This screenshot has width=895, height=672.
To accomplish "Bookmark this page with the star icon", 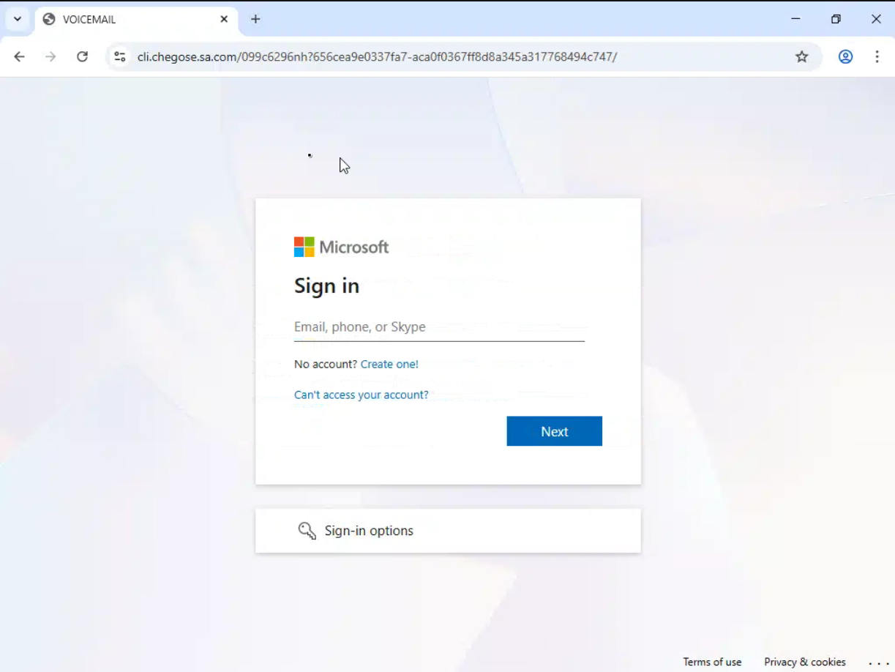I will coord(802,56).
